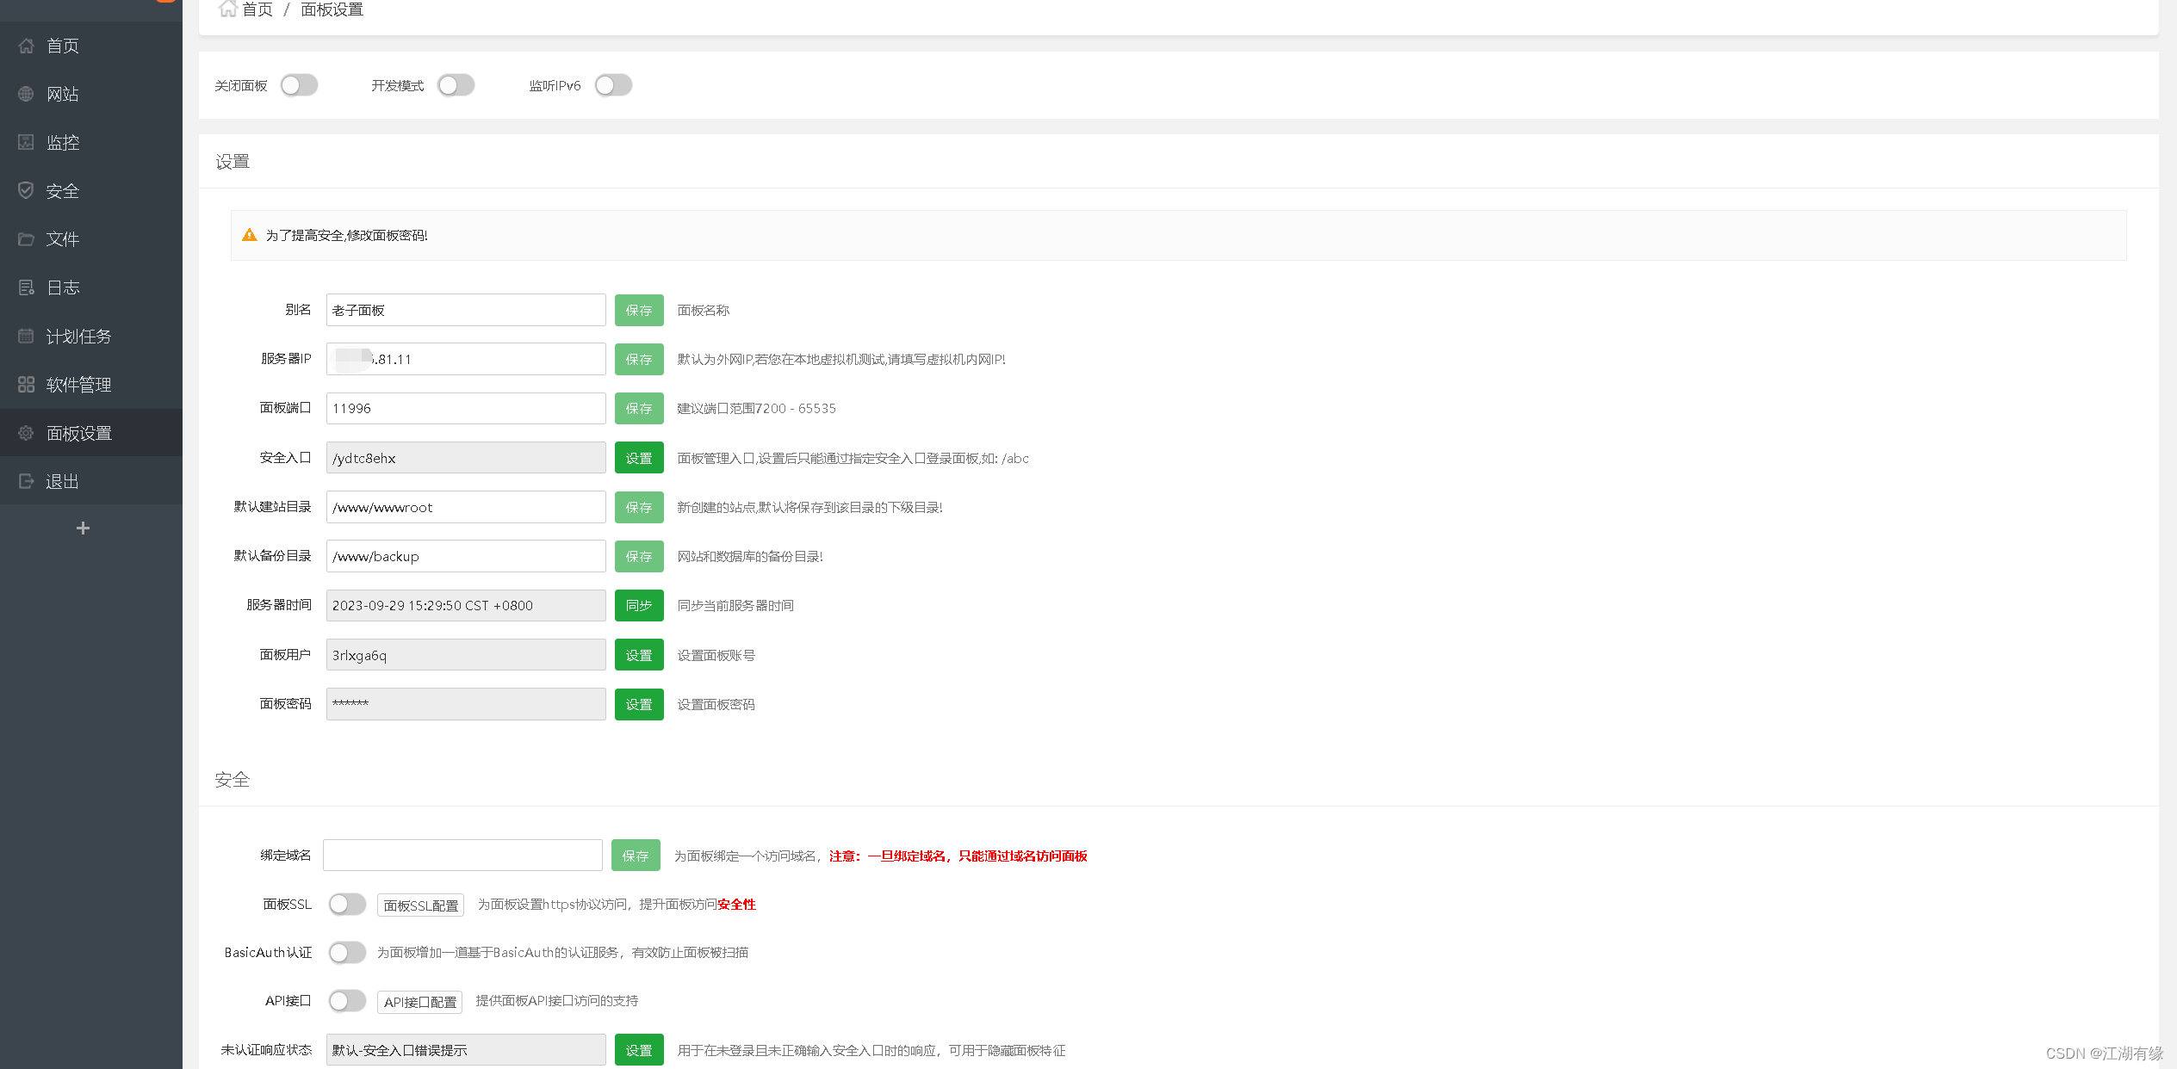Toggle the 关闭面板 switch
Viewport: 2177px width, 1069px height.
pos(299,85)
